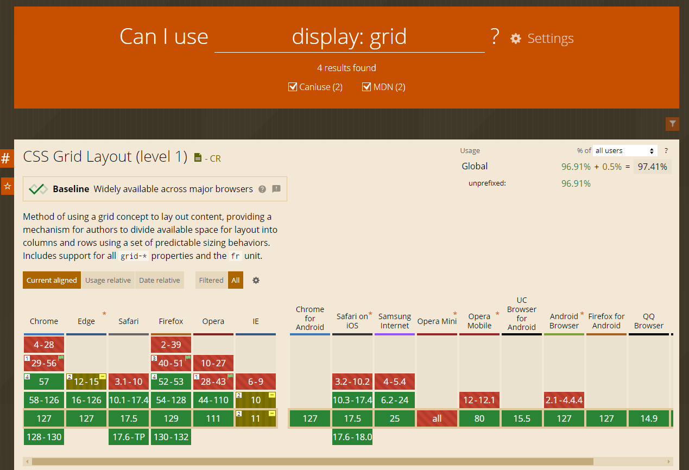Select the Safari 3.1-10 version cell

coord(129,382)
